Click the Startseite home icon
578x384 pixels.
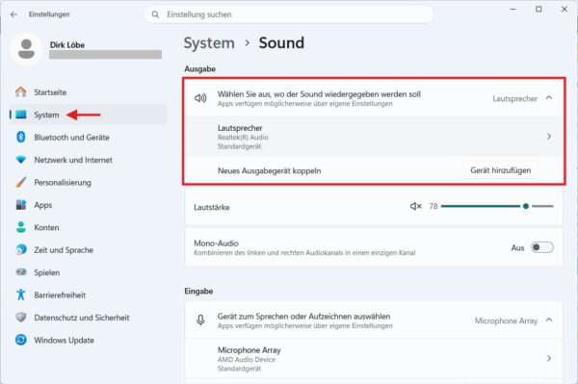[21, 92]
